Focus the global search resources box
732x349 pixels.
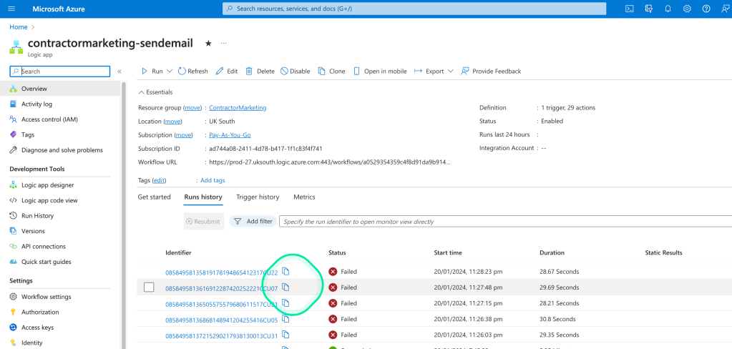coord(414,9)
